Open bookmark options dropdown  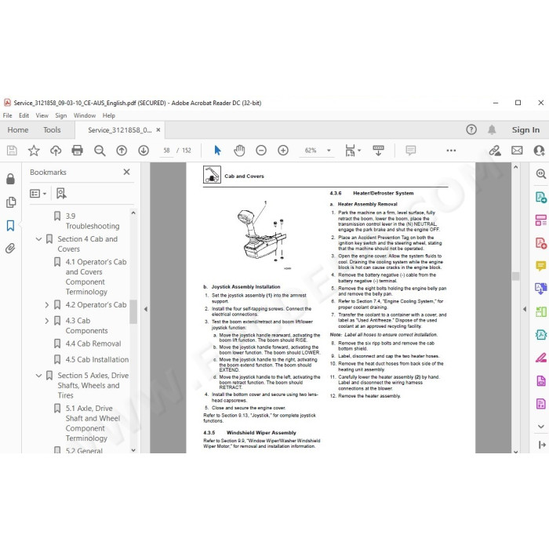pos(38,193)
